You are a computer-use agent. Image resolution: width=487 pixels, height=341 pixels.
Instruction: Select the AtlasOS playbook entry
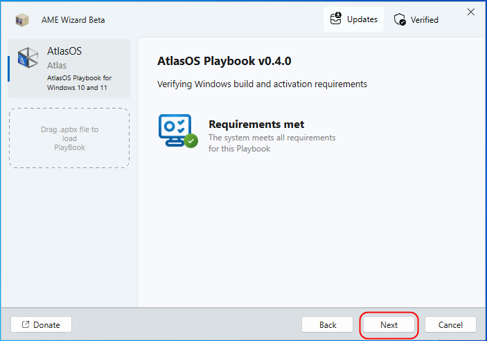coord(69,68)
